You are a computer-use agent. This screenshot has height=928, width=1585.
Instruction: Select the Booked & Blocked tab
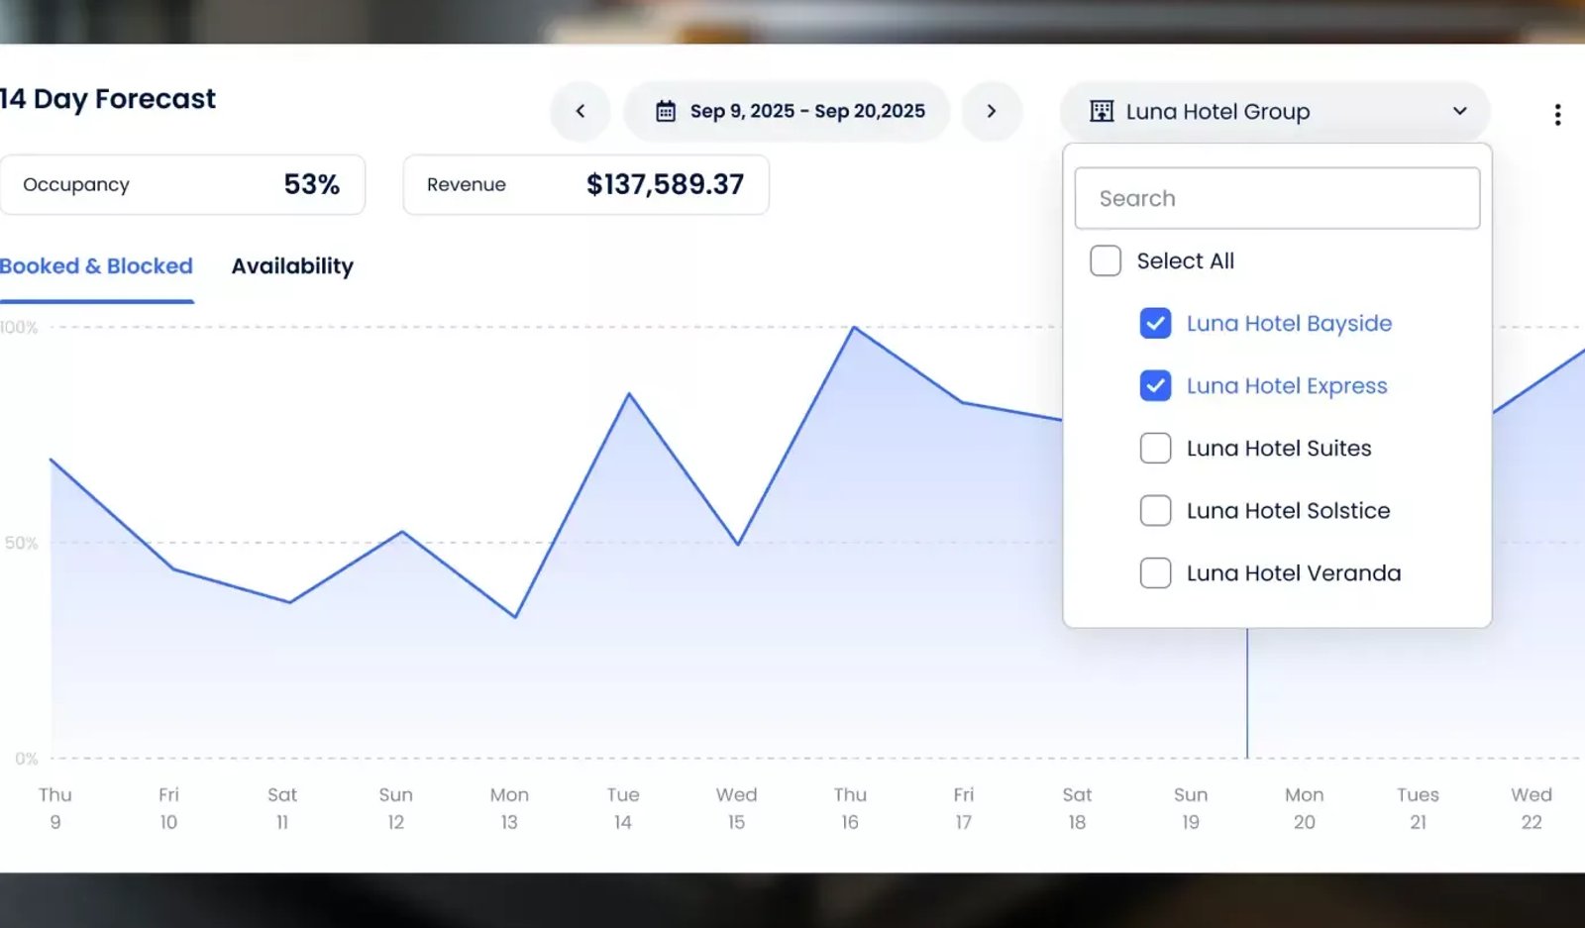coord(96,265)
